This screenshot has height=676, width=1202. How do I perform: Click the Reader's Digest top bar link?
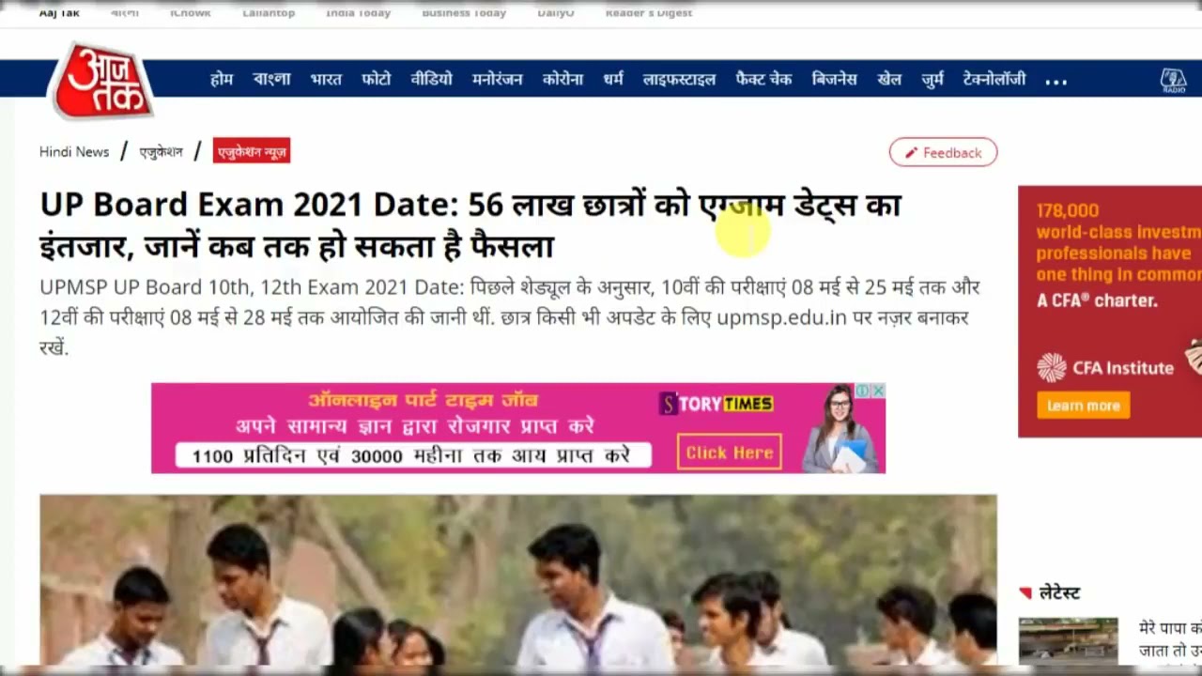(649, 13)
